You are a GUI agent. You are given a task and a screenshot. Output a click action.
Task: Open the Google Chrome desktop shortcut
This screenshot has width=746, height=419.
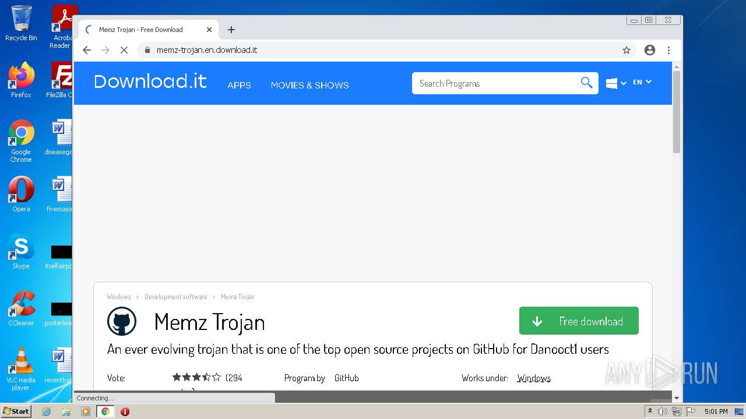[x=21, y=141]
